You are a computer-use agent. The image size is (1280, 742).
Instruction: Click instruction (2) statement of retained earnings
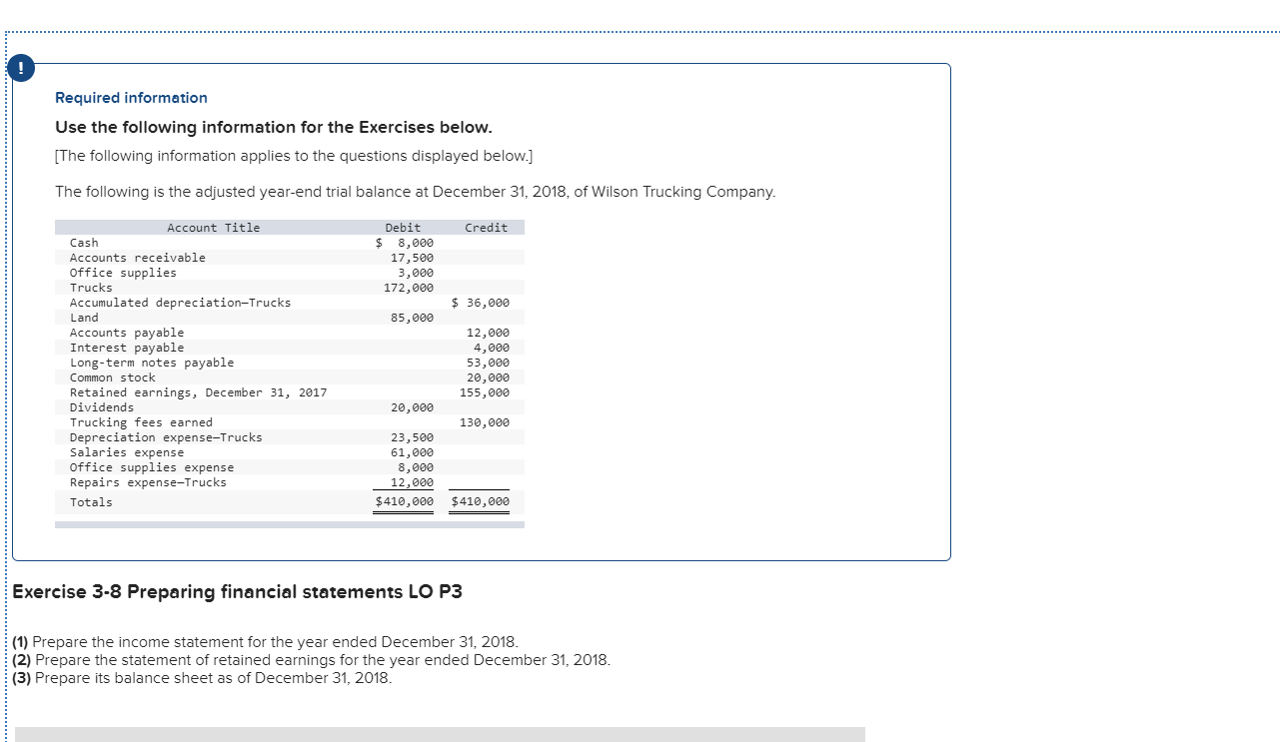(x=311, y=660)
